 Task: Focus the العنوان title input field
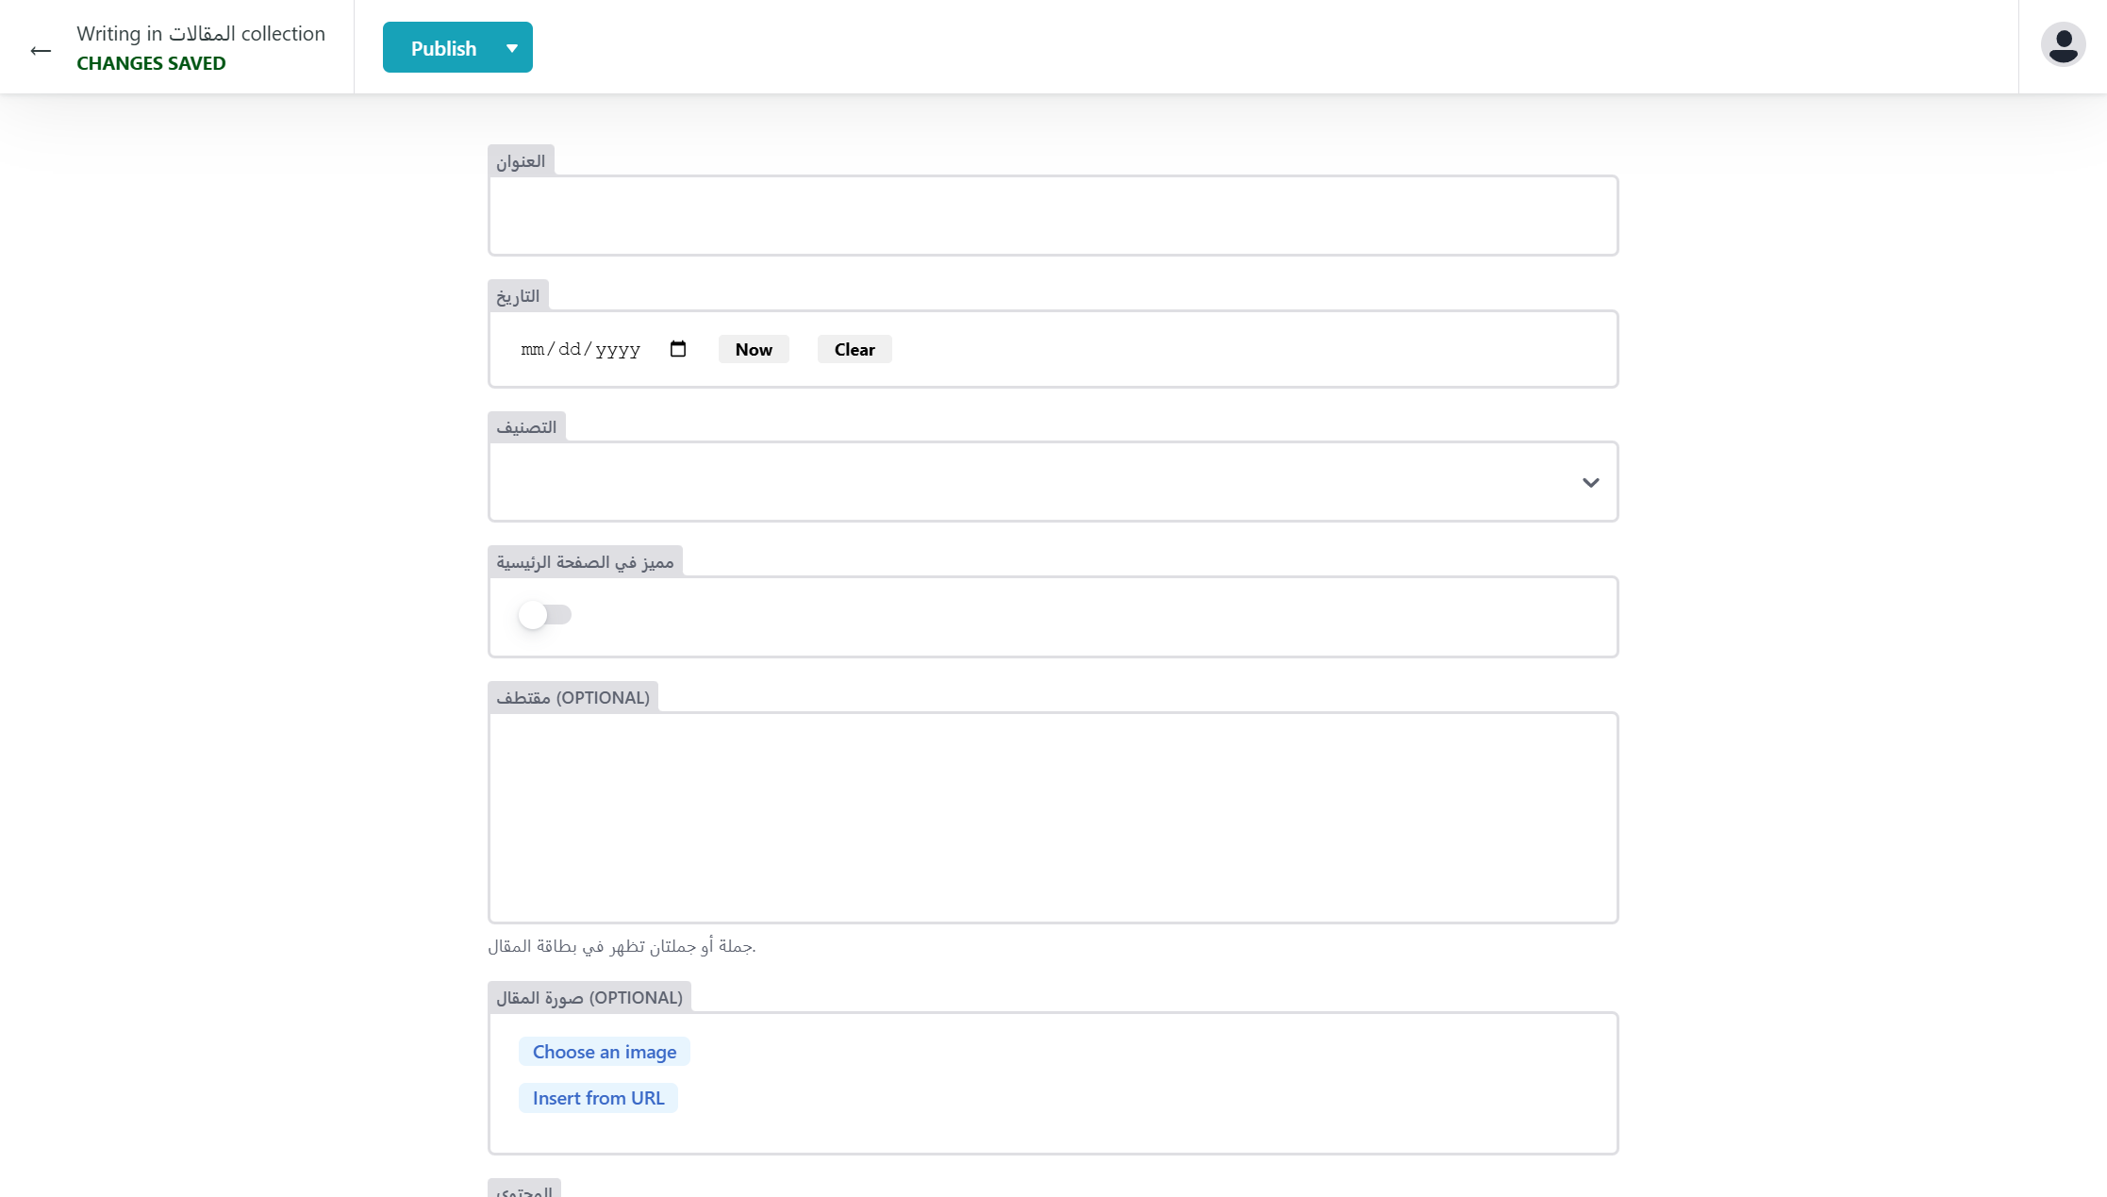1053,215
